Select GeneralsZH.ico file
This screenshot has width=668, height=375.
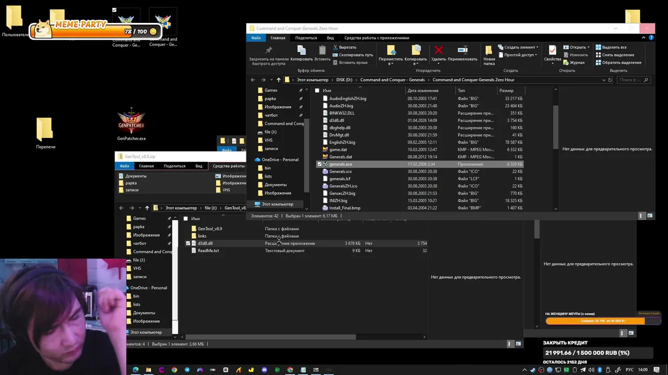[x=343, y=186]
